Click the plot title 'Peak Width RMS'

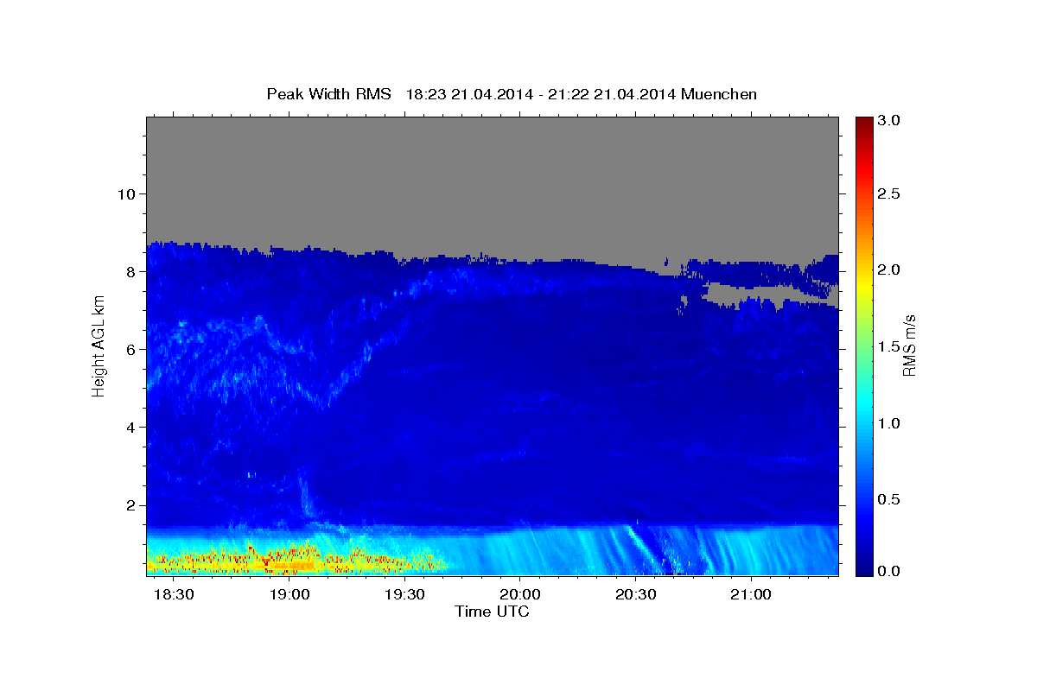point(328,93)
